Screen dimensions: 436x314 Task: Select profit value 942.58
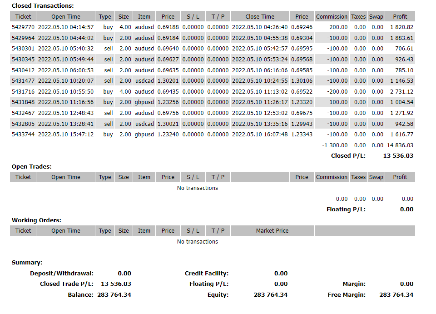[404, 124]
